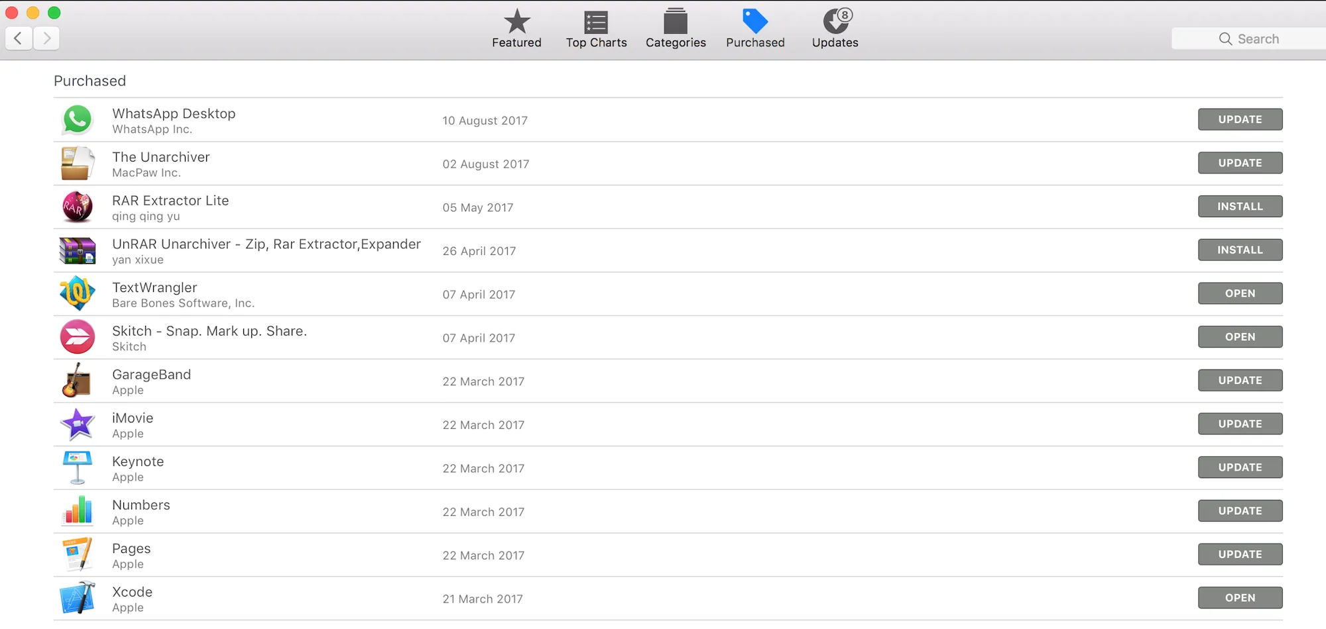Screen dimensions: 1326x629
Task: Select the GarageBand title
Action: tap(151, 375)
